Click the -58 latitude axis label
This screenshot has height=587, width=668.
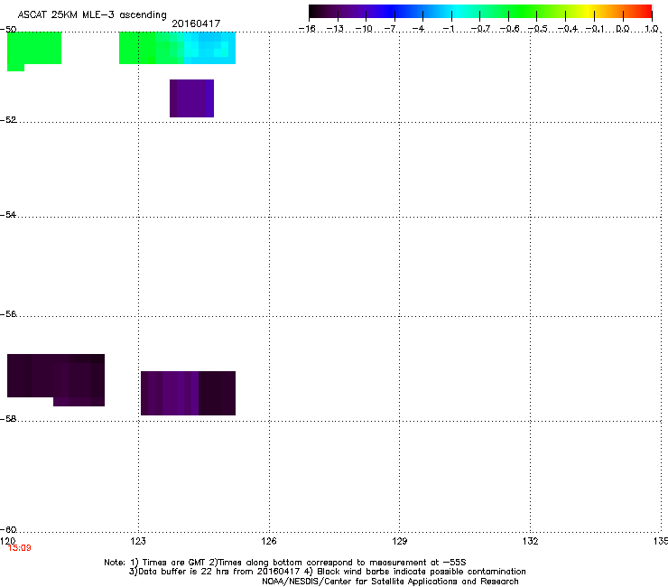(8, 419)
